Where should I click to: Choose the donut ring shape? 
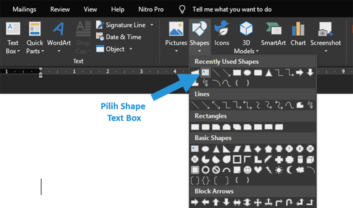pos(205,170)
